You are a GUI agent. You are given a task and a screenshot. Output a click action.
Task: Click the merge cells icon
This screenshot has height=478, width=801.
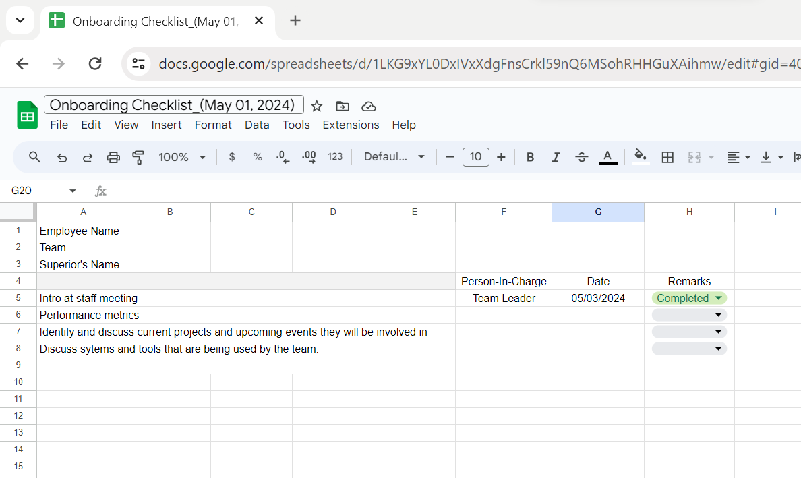click(x=694, y=157)
